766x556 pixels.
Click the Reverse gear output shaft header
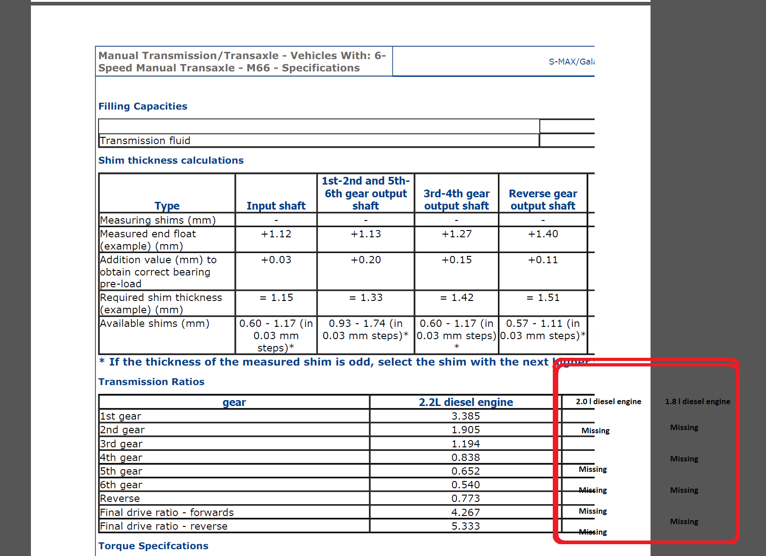point(543,200)
